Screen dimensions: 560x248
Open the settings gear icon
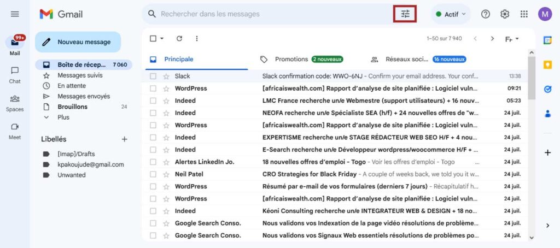[505, 14]
